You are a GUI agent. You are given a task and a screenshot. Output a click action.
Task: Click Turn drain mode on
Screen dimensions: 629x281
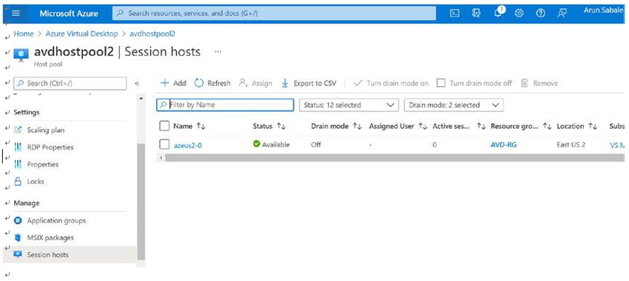click(x=391, y=83)
